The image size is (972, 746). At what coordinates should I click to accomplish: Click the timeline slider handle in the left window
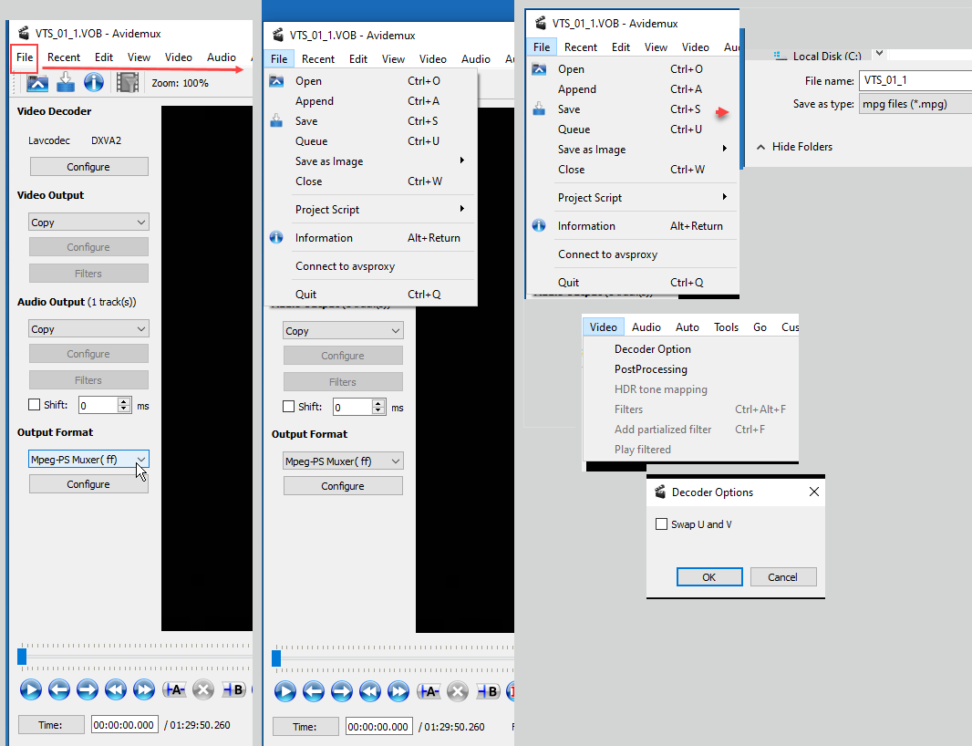[x=22, y=656]
